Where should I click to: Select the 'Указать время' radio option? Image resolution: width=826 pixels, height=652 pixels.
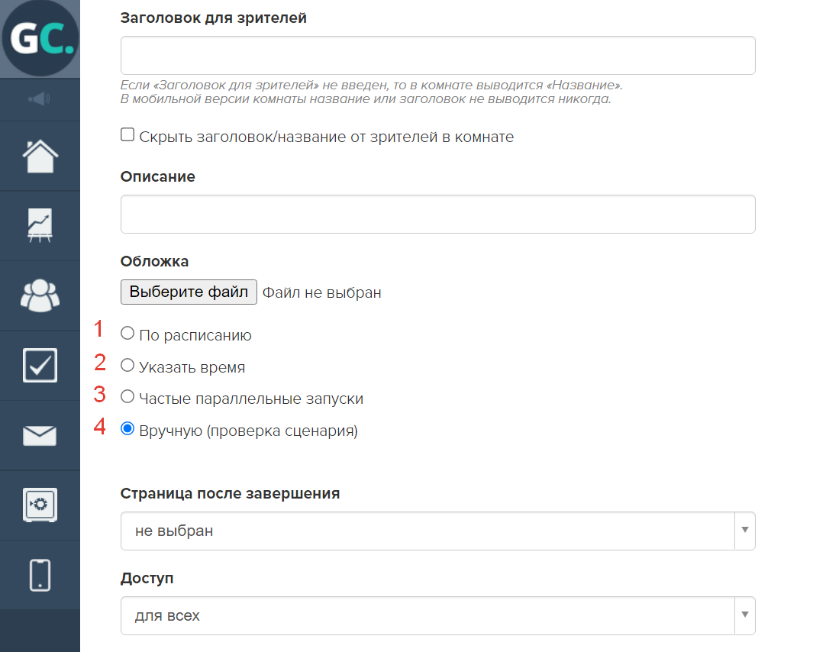127,365
